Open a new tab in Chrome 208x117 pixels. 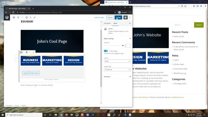click(x=33, y=8)
